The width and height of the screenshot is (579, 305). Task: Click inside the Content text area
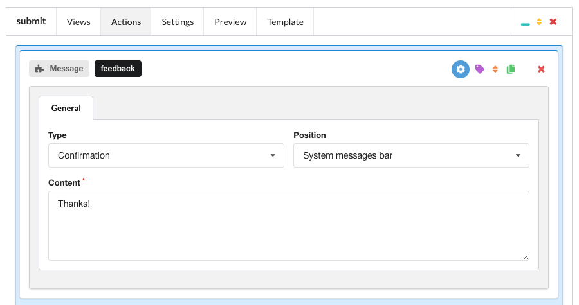point(288,225)
